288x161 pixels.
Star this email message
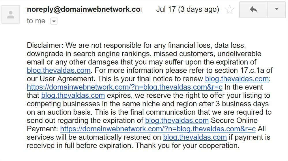(x=230, y=10)
